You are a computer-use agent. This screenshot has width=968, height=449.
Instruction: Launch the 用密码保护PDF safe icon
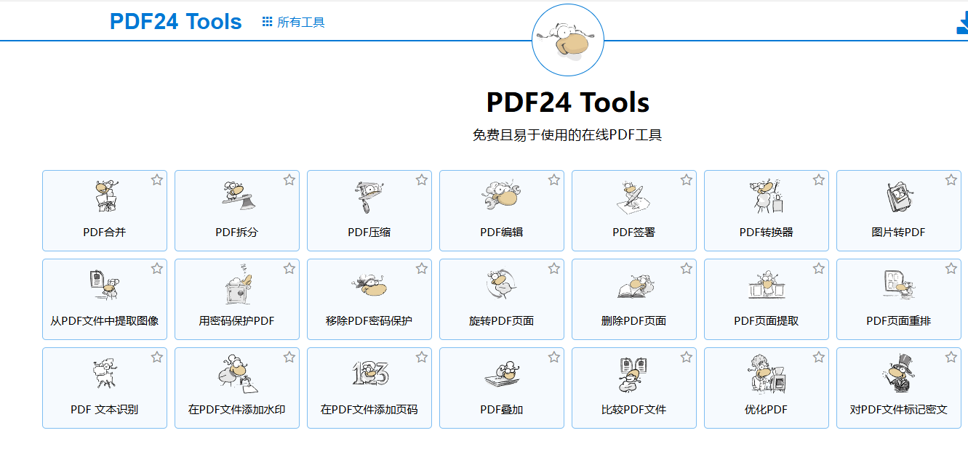click(x=237, y=285)
